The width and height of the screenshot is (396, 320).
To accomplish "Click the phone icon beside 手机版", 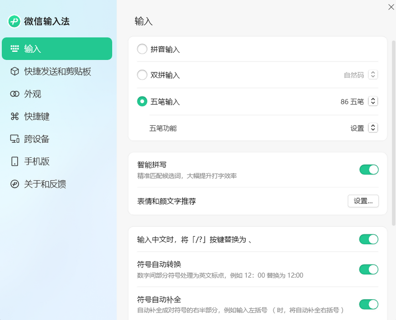I will [15, 161].
